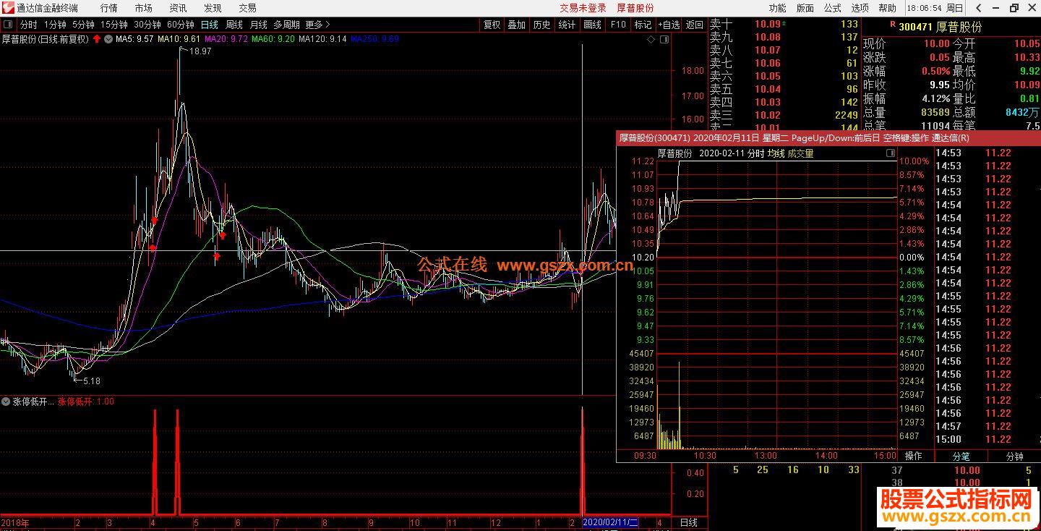
Task: Click the green arrow beside 10.09
Action: (784, 24)
